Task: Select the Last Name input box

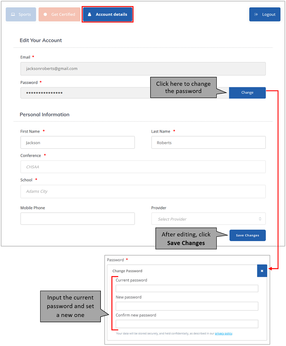Action: tap(208, 143)
